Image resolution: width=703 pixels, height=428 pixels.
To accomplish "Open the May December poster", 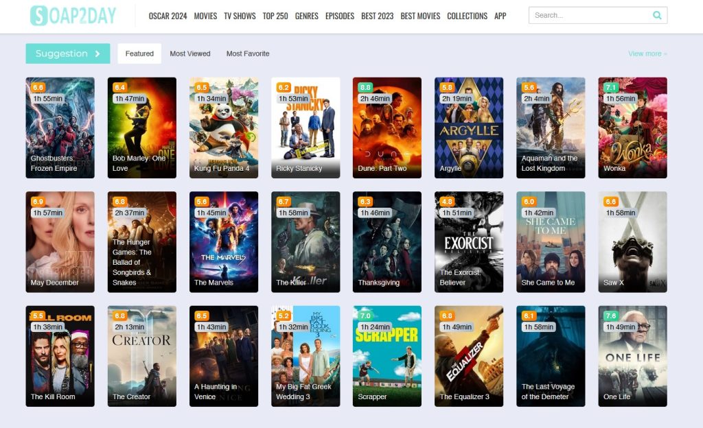I will tap(60, 242).
